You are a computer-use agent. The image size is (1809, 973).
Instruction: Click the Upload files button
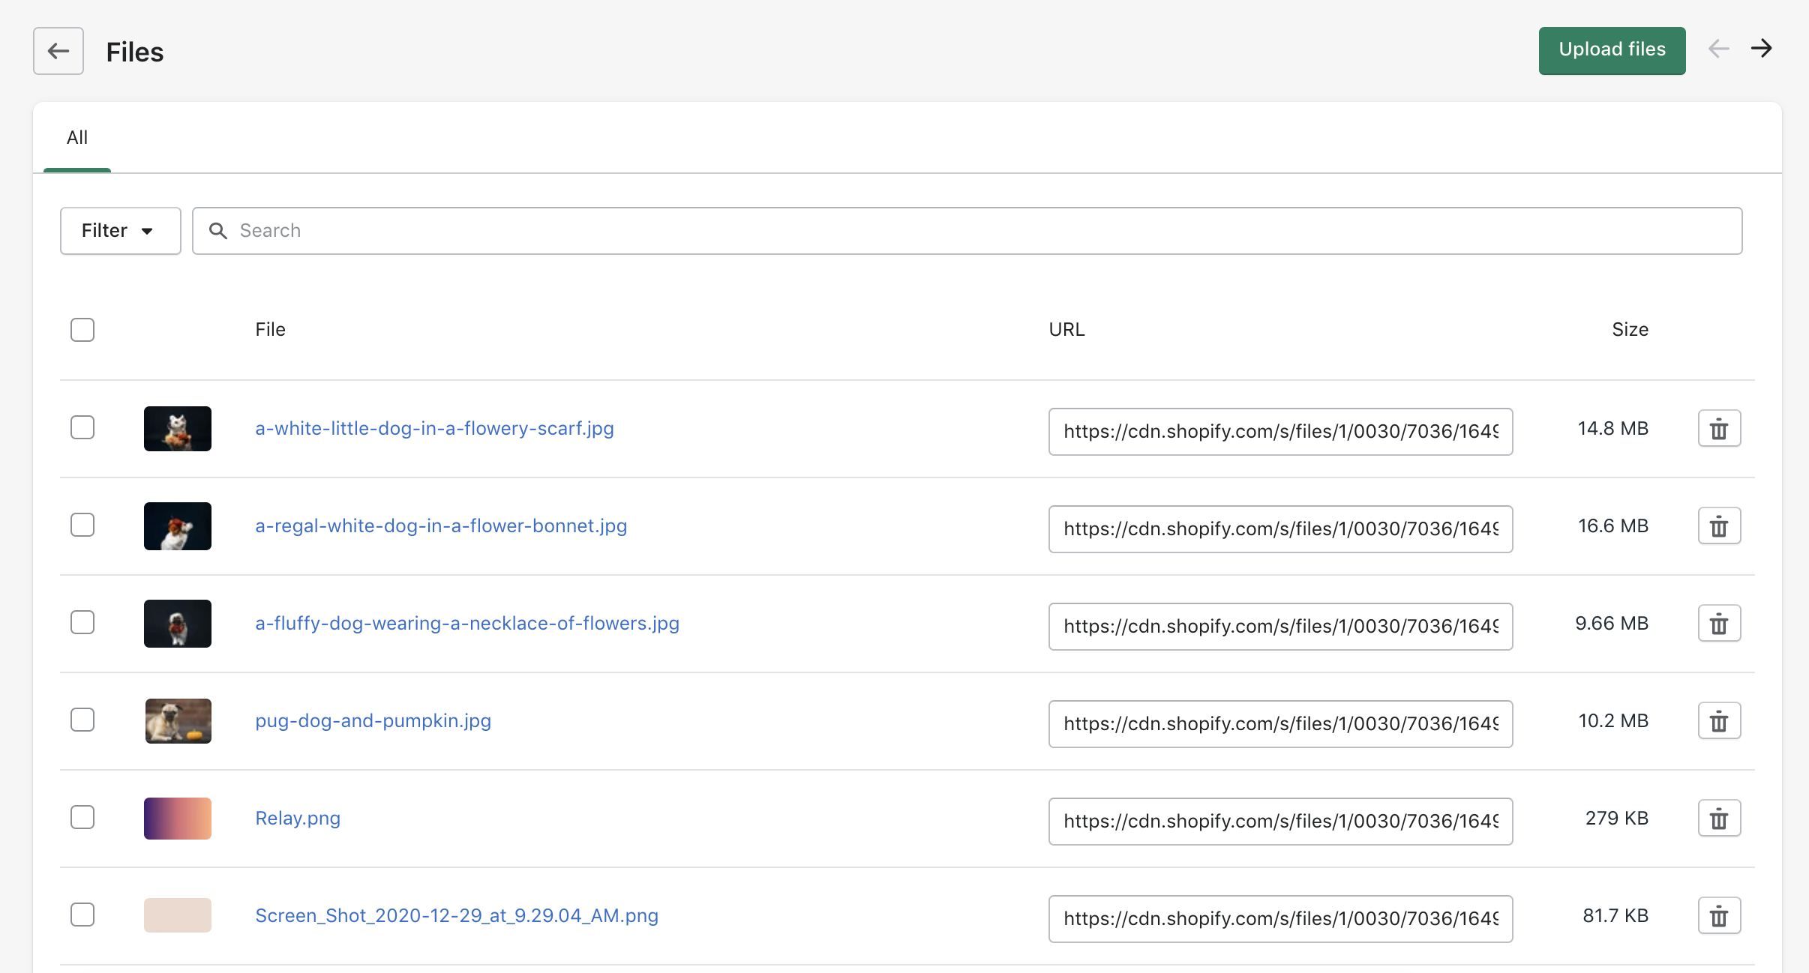point(1612,49)
